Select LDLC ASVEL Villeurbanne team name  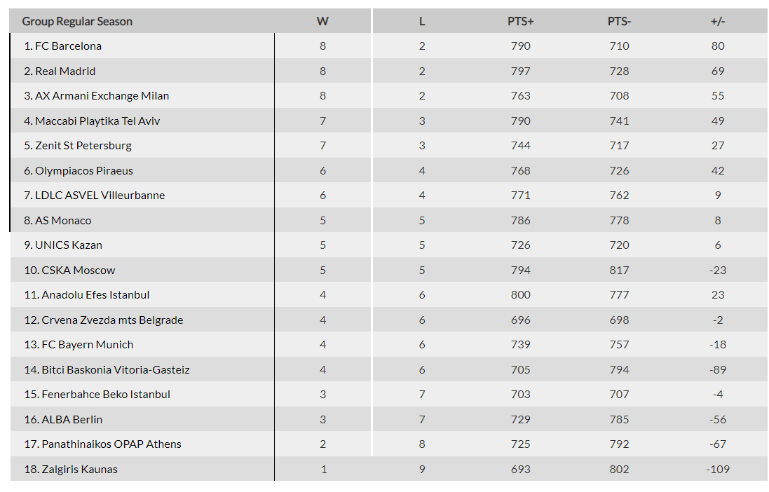[x=100, y=196]
